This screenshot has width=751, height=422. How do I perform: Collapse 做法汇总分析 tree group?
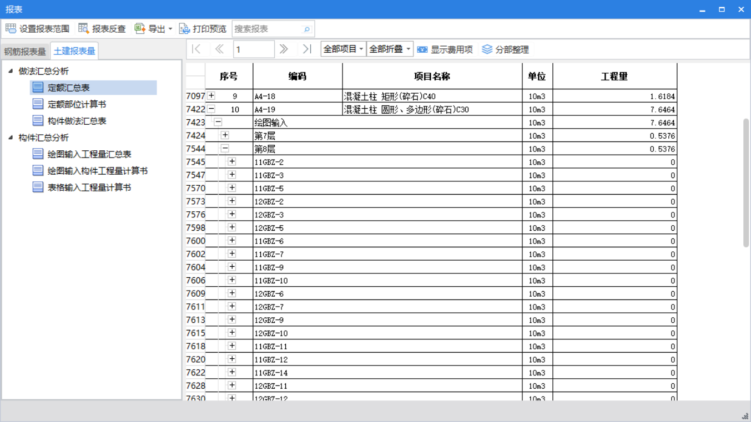(x=11, y=71)
